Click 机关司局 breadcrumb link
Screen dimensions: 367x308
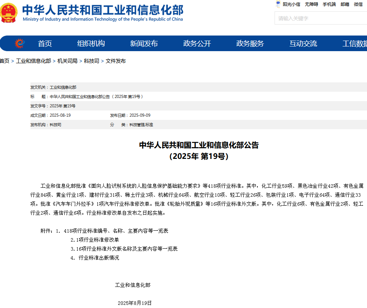point(67,61)
